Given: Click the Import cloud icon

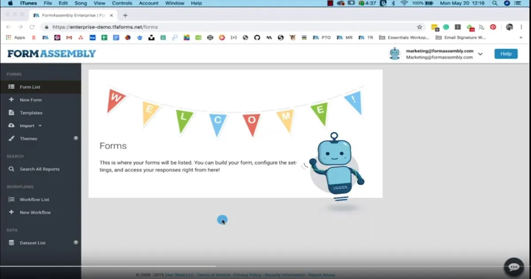Looking at the screenshot, I should 12,126.
